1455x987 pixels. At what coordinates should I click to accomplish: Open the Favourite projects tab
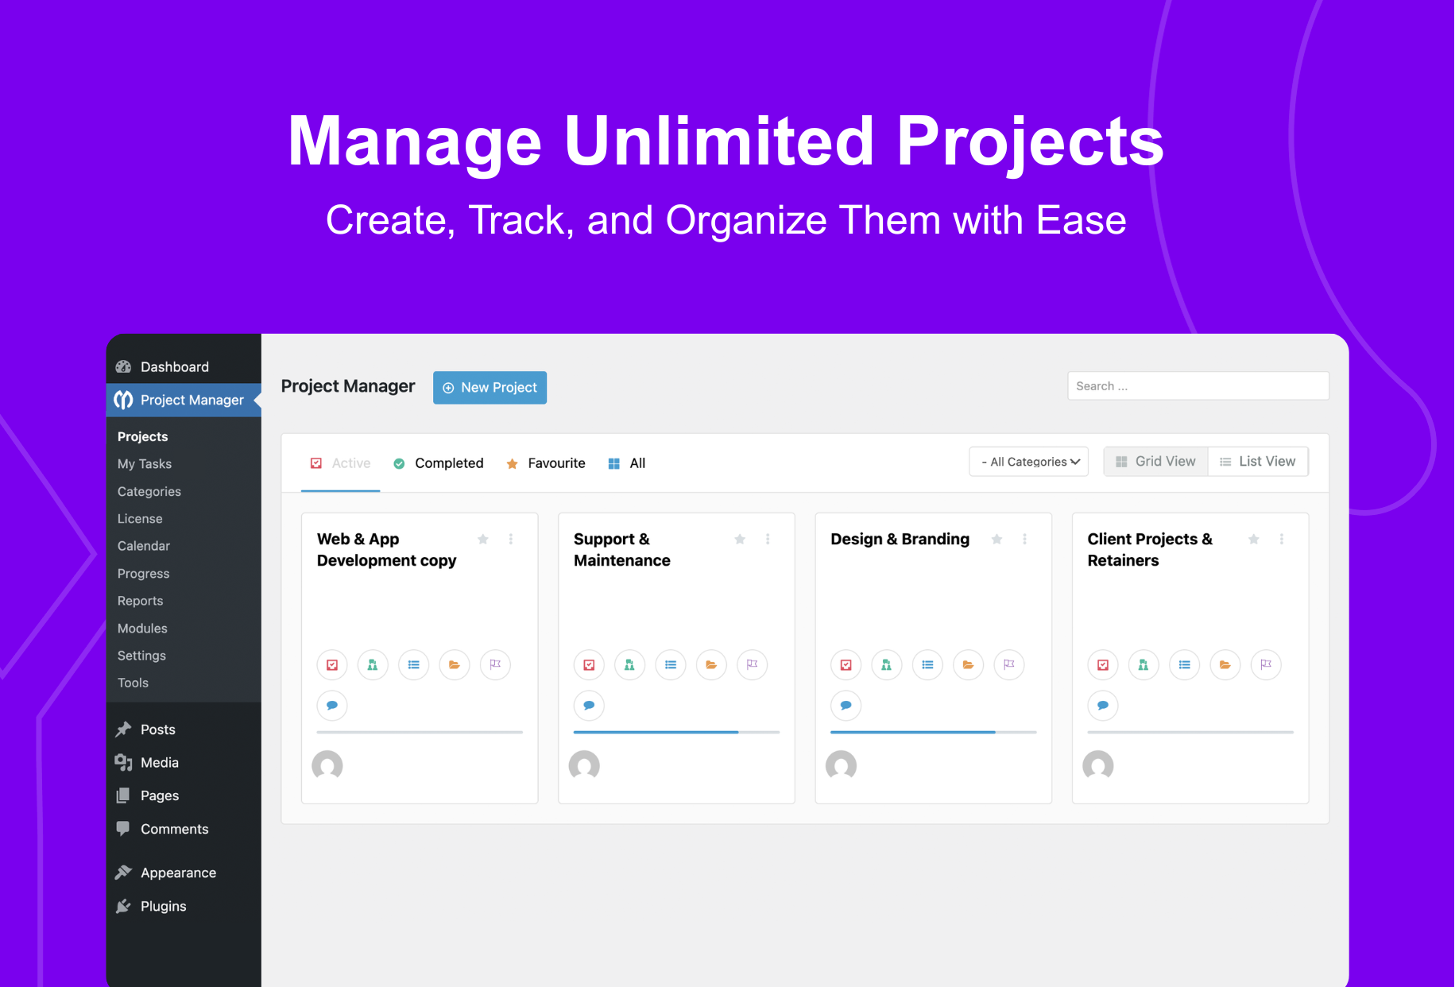point(556,463)
